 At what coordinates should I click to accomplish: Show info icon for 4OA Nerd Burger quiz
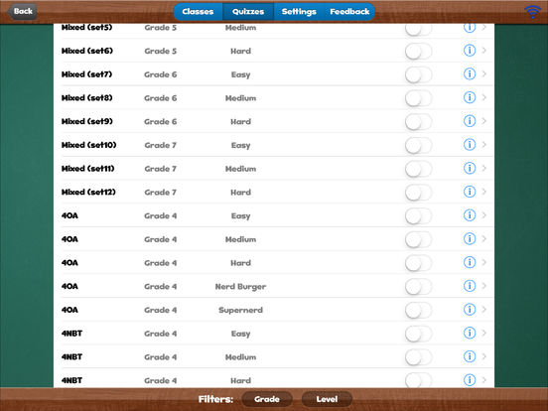tap(470, 286)
